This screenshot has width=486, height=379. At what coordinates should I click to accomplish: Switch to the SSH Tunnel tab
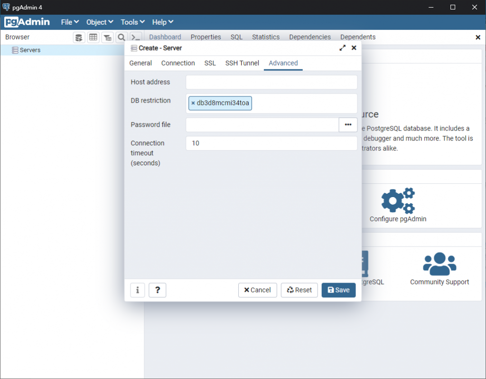[x=242, y=63]
